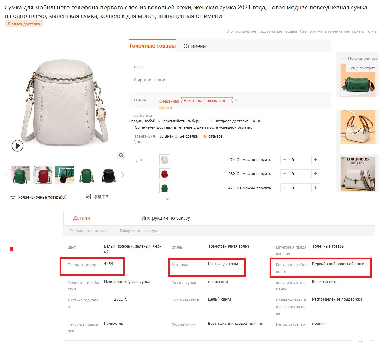Add item to favorites with star icon
The image size is (379, 355).
13,197
